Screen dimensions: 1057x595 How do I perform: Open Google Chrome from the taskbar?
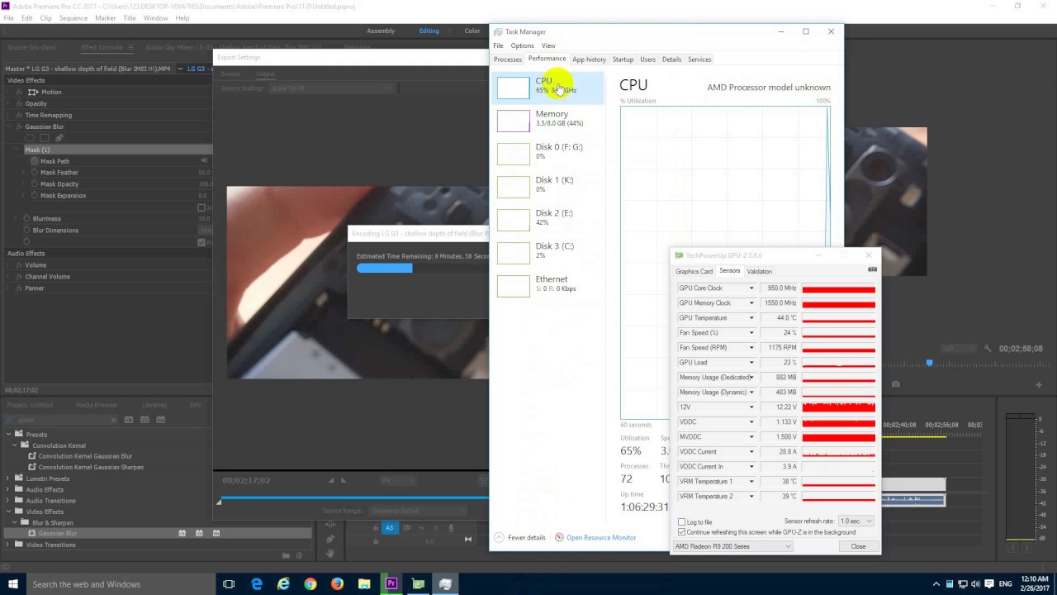click(310, 584)
